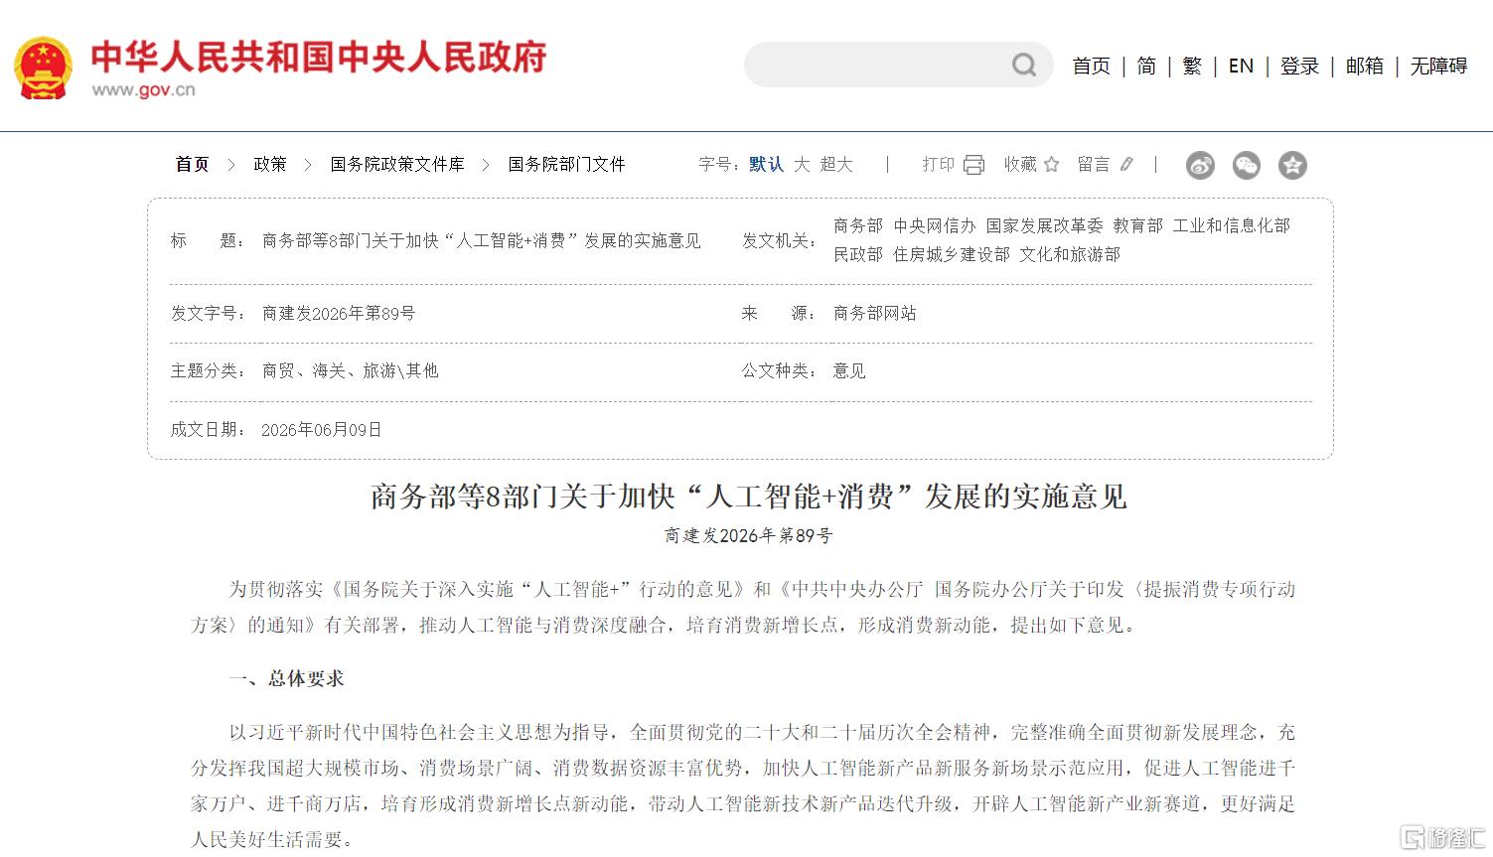Go to 国务院部门文件 breadcrumb

[566, 165]
